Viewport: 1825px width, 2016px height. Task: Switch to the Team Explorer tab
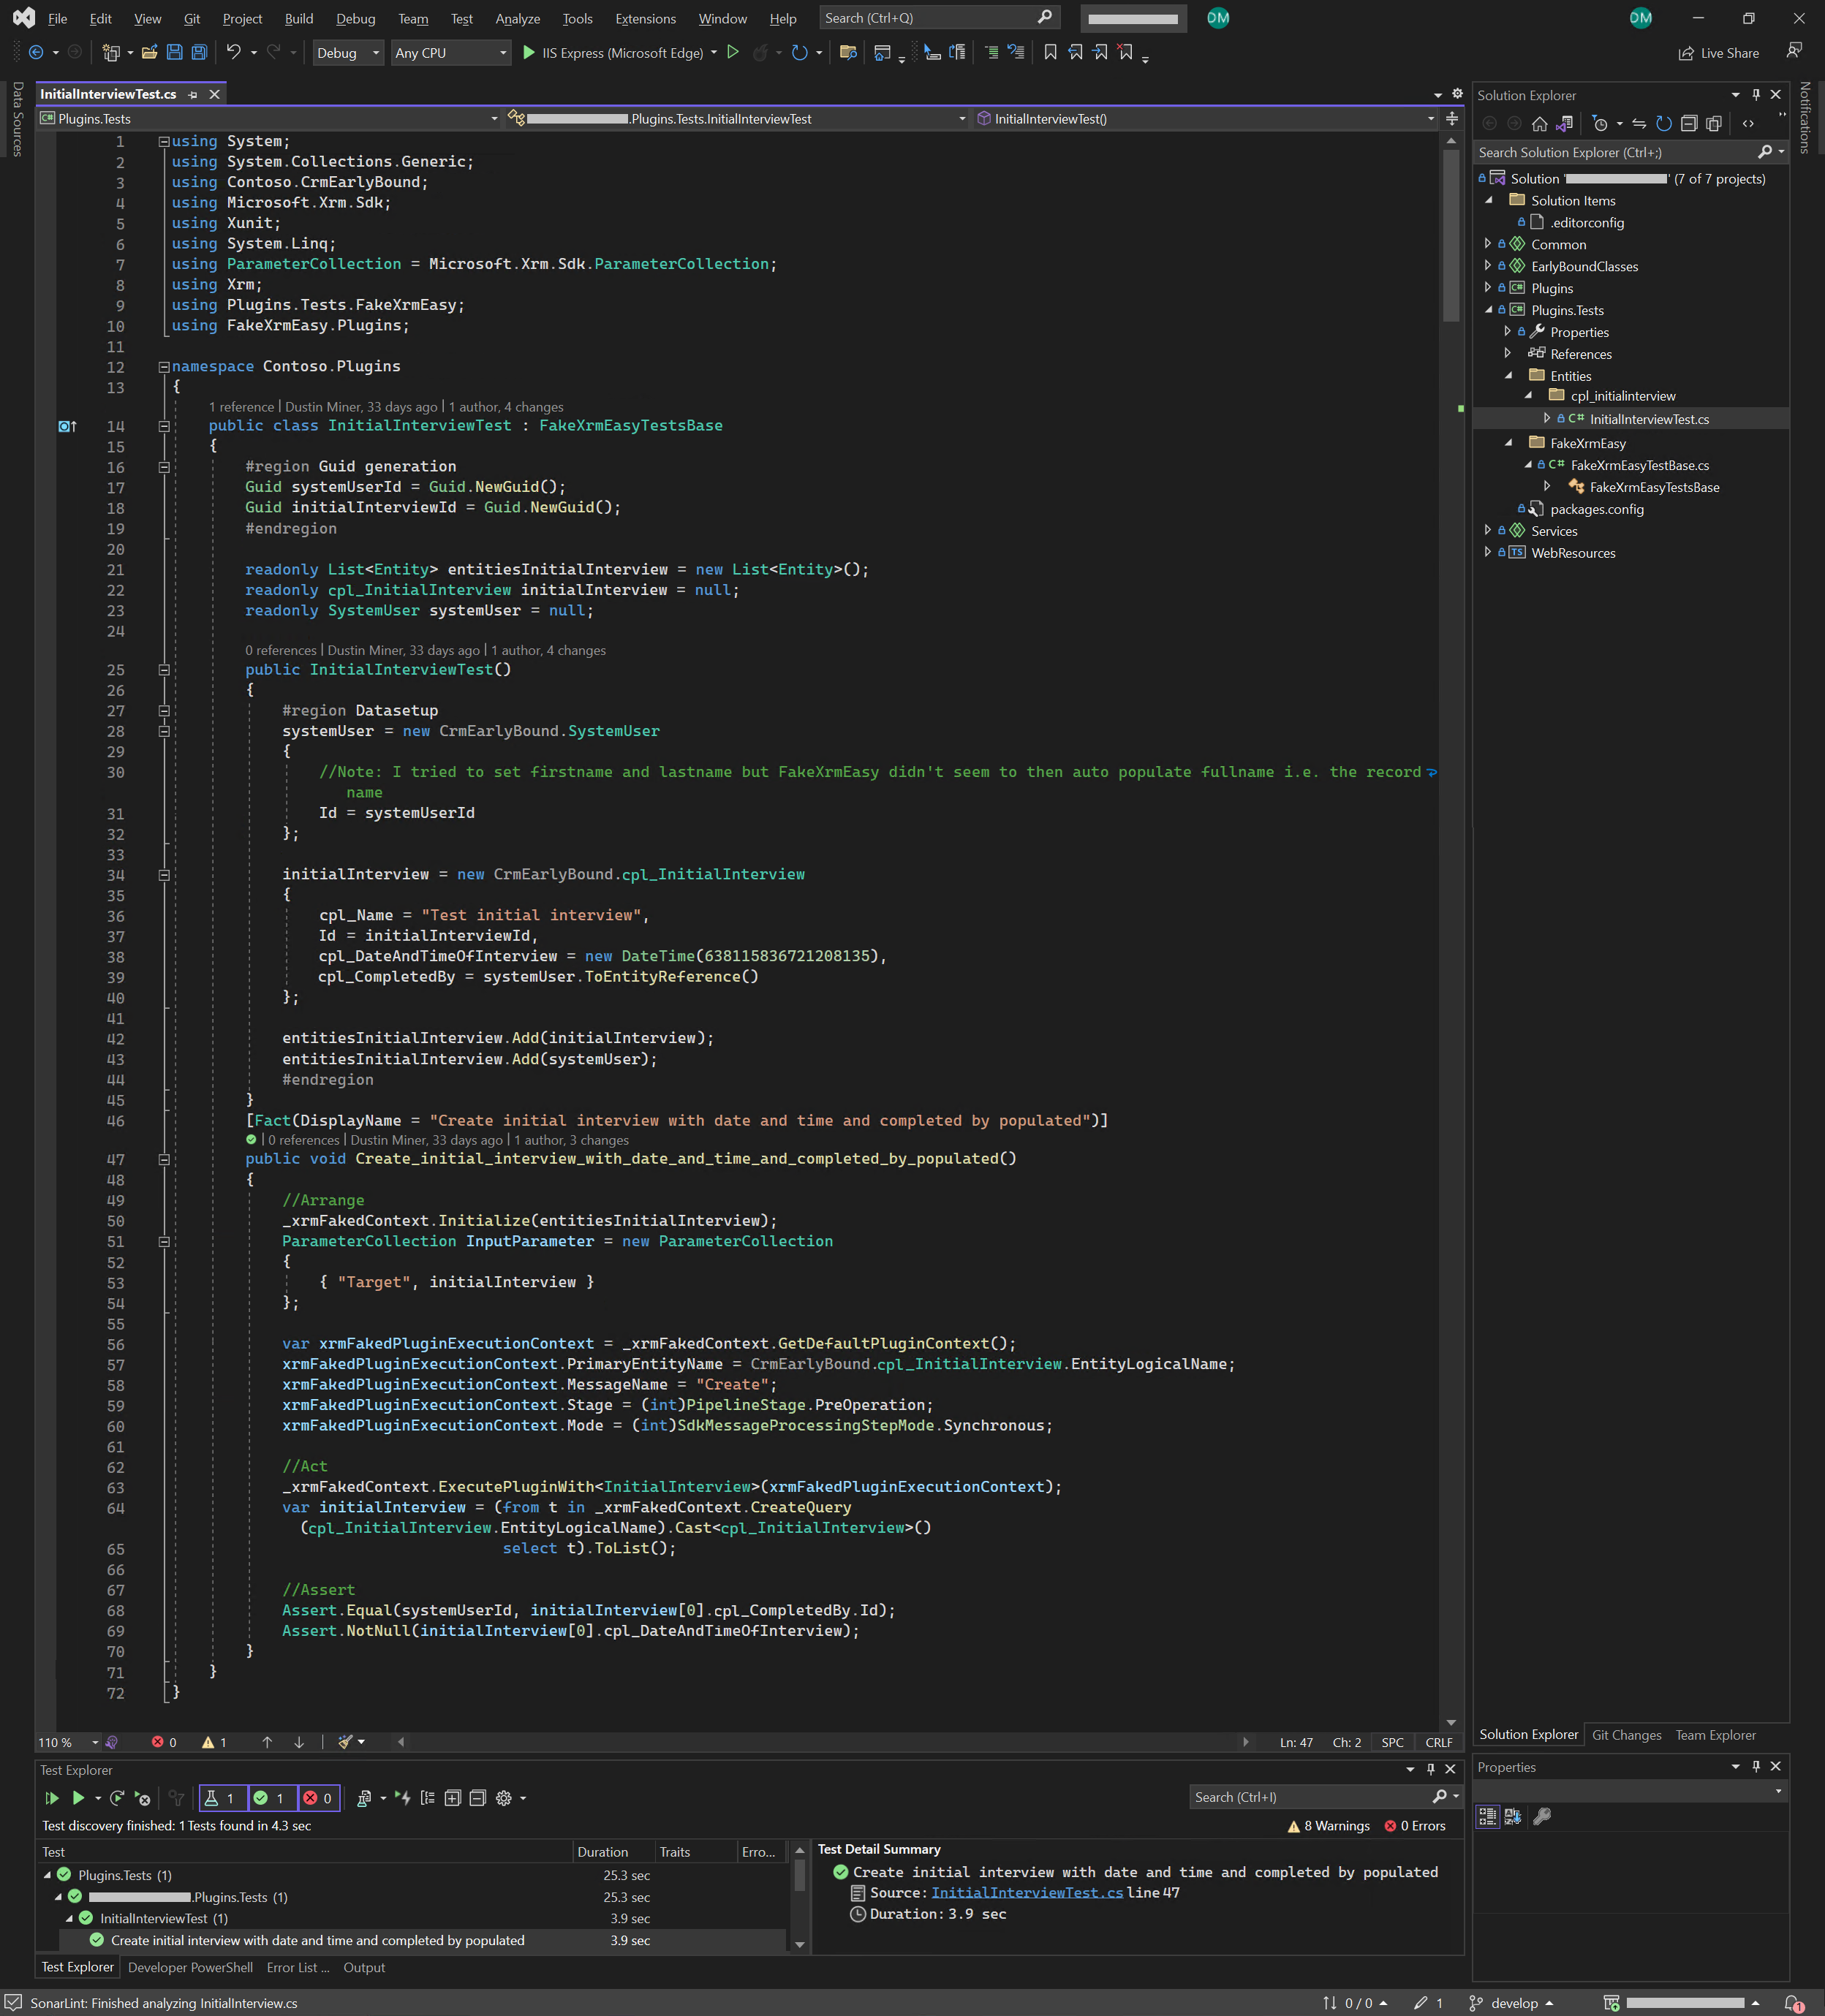tap(1715, 1735)
